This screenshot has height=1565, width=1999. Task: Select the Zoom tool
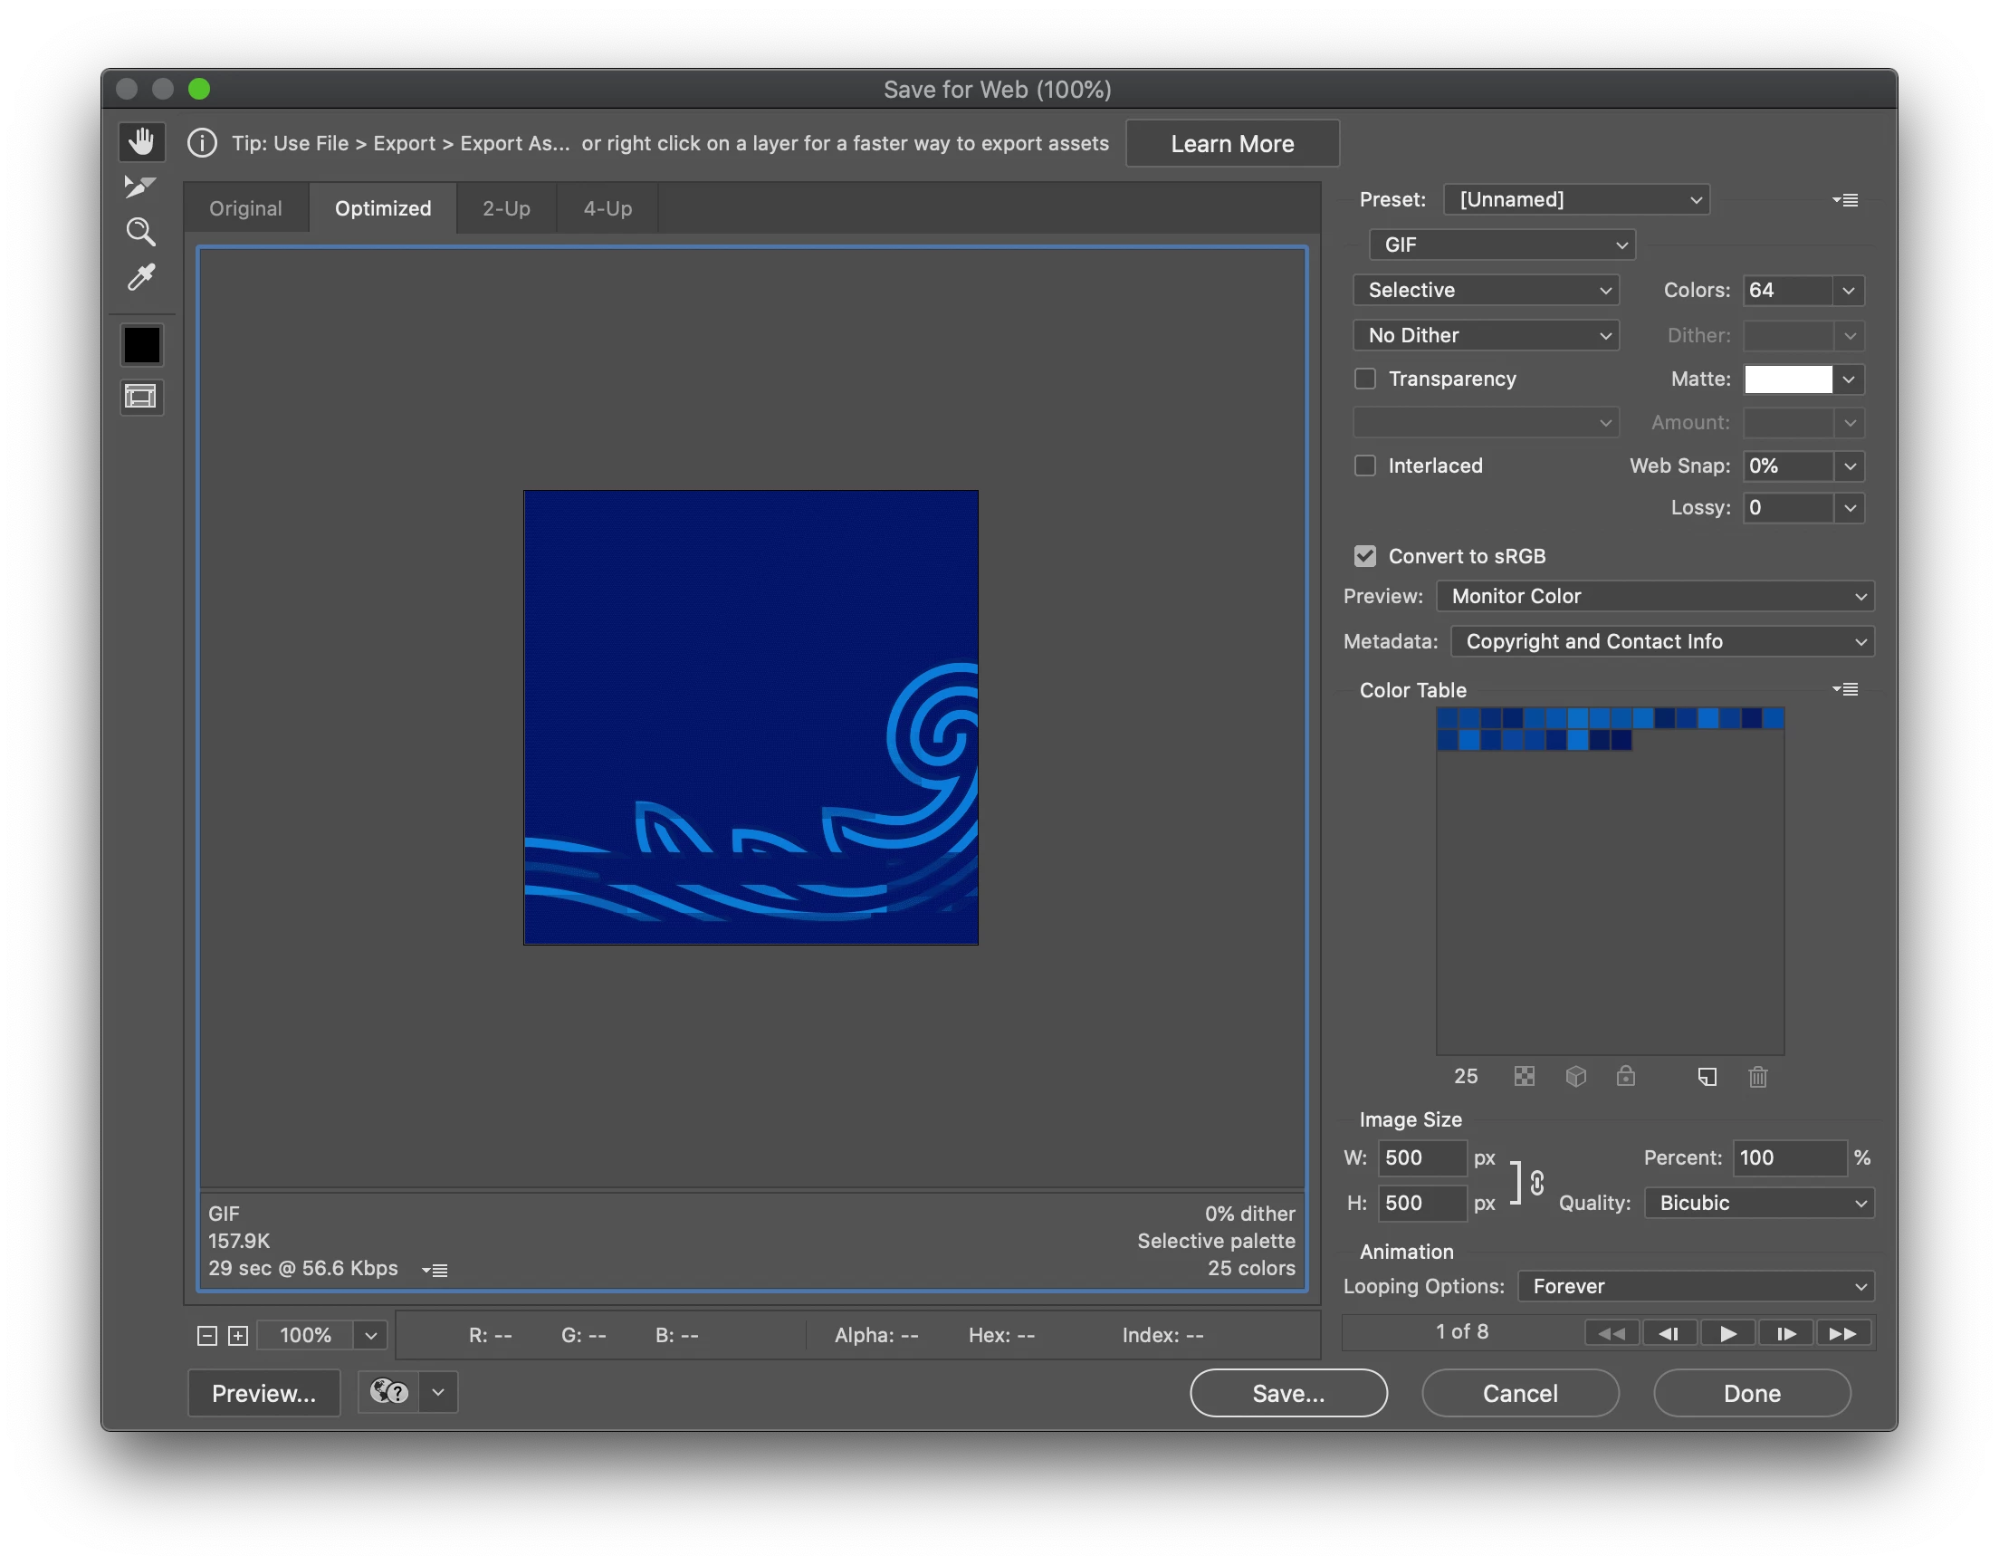pyautogui.click(x=140, y=232)
